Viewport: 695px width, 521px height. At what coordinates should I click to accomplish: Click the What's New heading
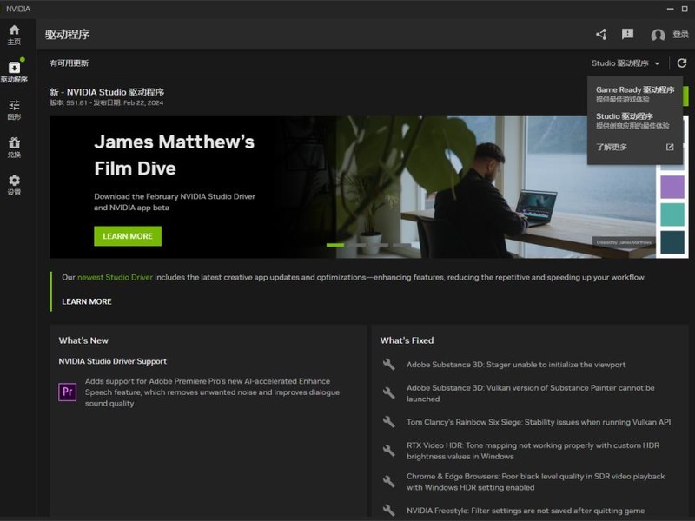point(83,340)
